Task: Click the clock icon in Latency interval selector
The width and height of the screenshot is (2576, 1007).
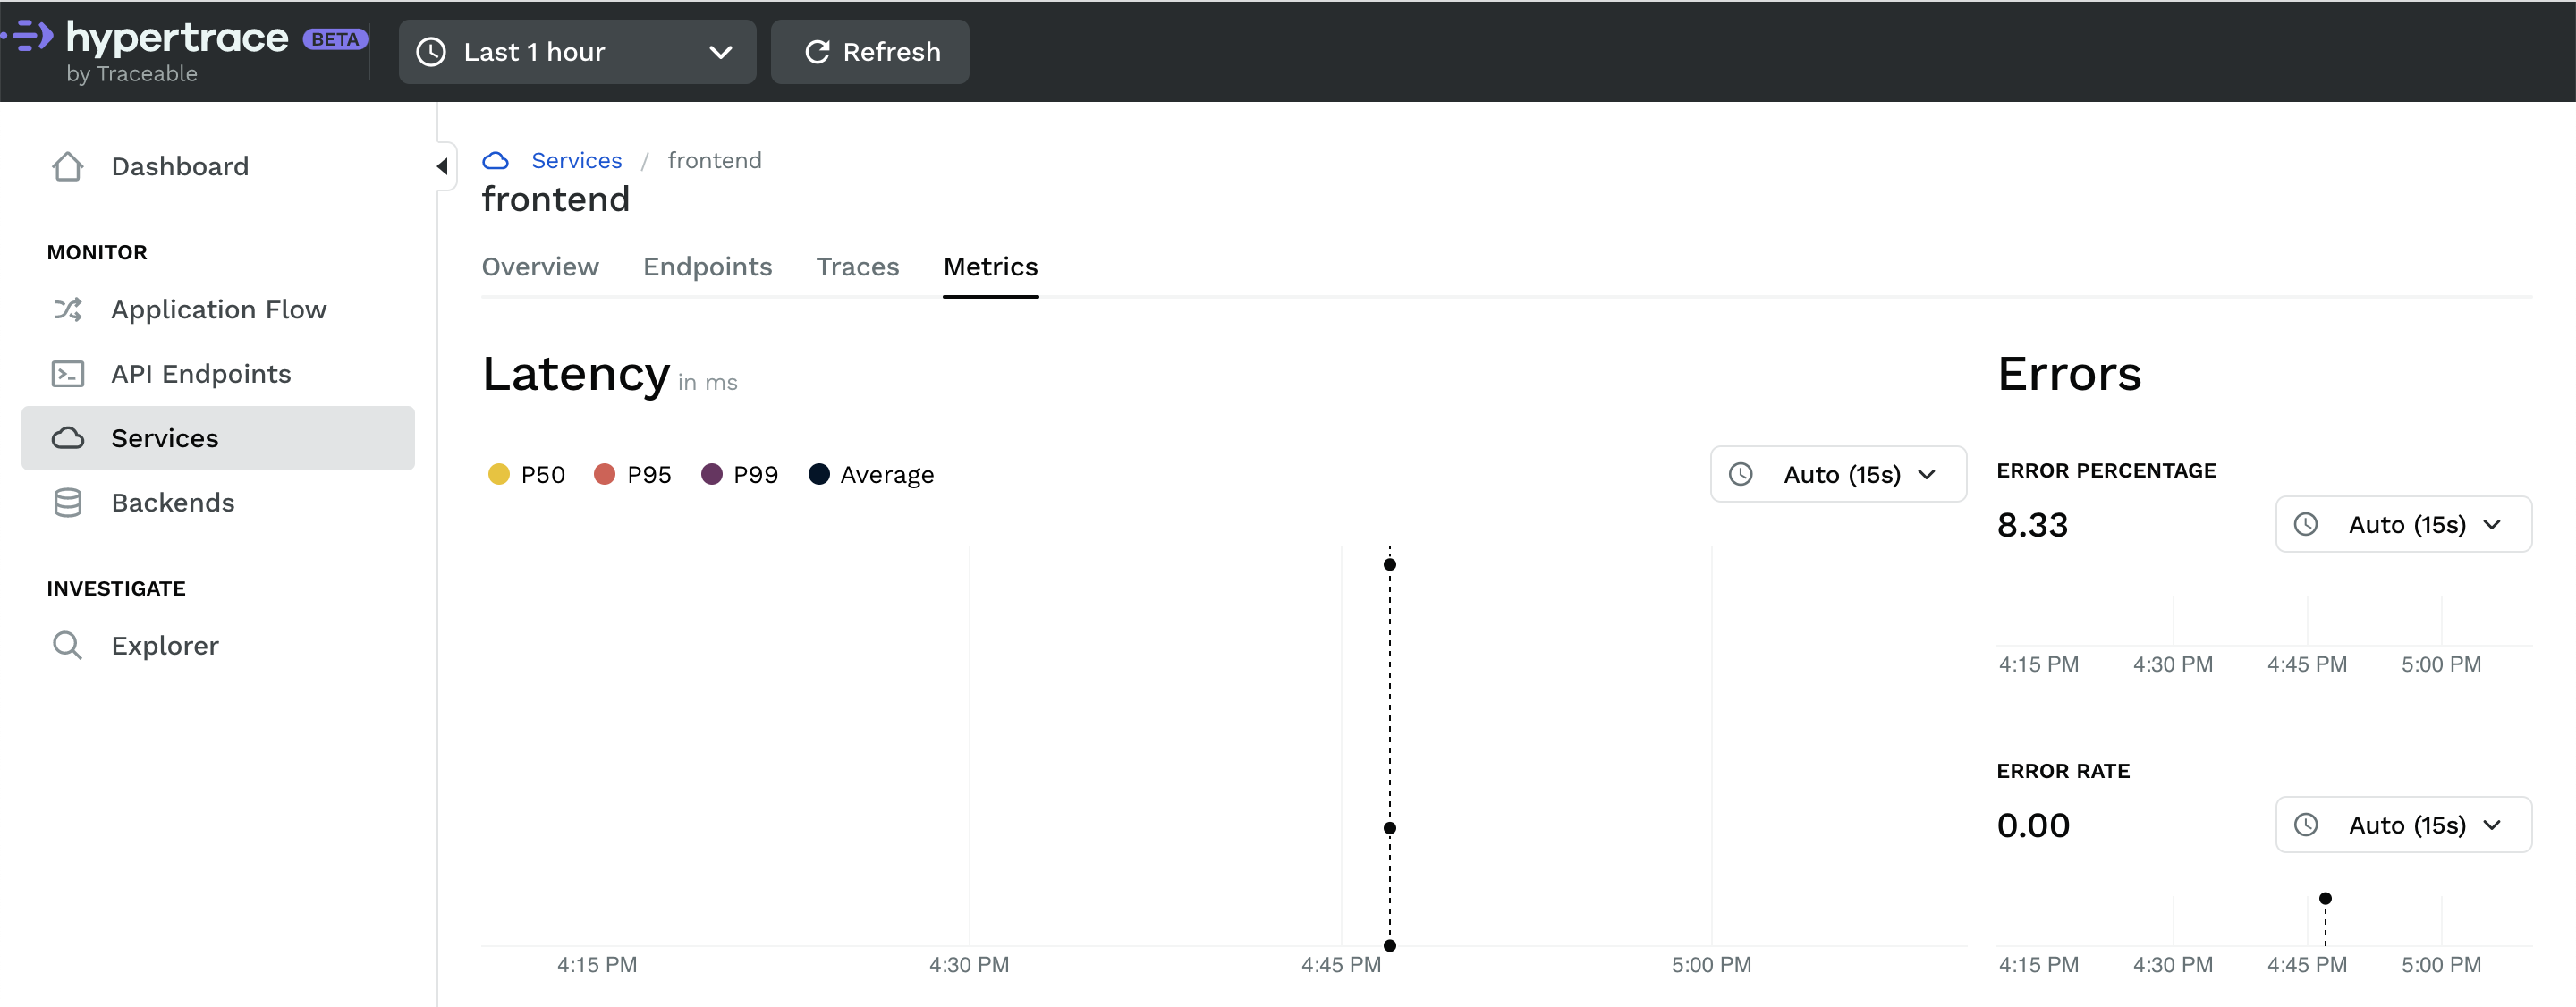Action: [1741, 474]
